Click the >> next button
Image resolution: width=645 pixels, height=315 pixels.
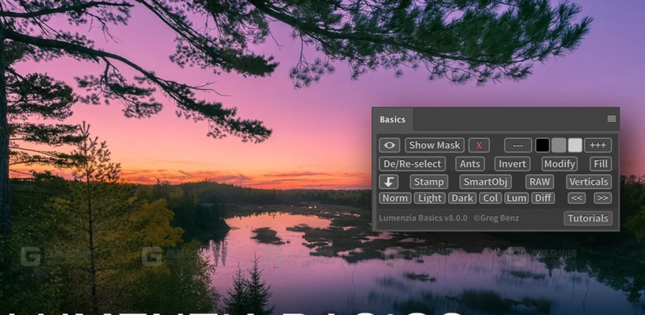coord(603,198)
